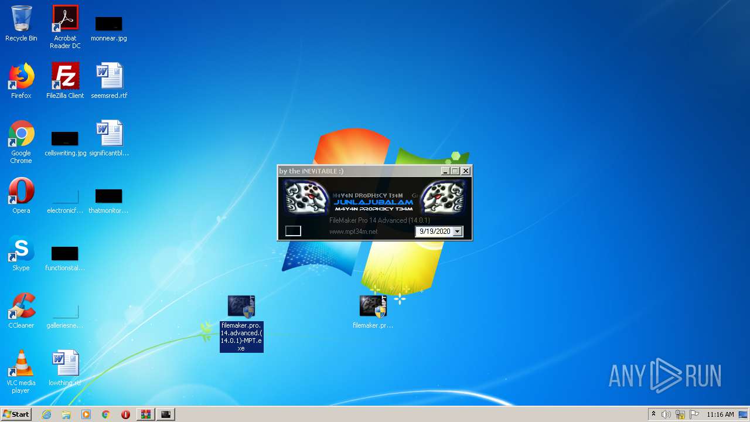Launch the Opera desktop shortcut
750x422 pixels.
pos(21,196)
